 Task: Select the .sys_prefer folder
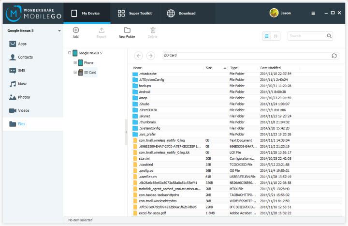(x=236, y=134)
